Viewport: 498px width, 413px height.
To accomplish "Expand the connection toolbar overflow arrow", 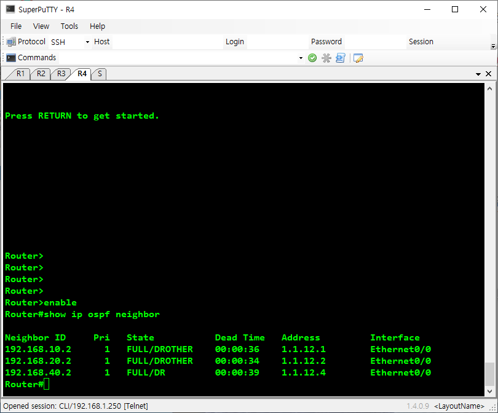I will click(x=493, y=46).
